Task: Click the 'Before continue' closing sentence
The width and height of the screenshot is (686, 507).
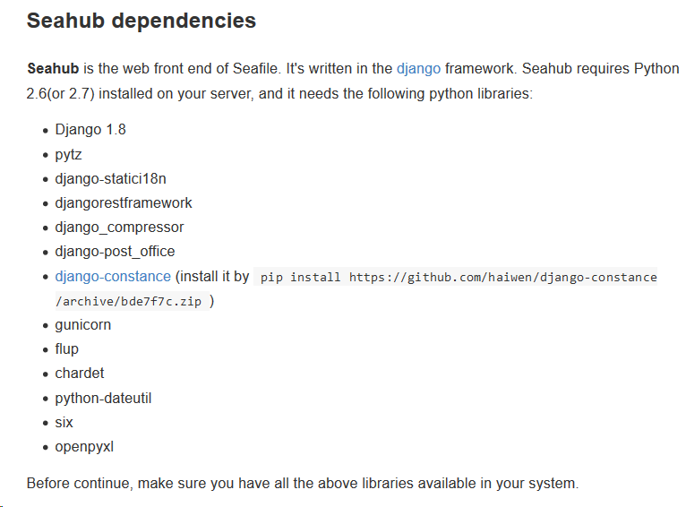Action: coord(303,484)
